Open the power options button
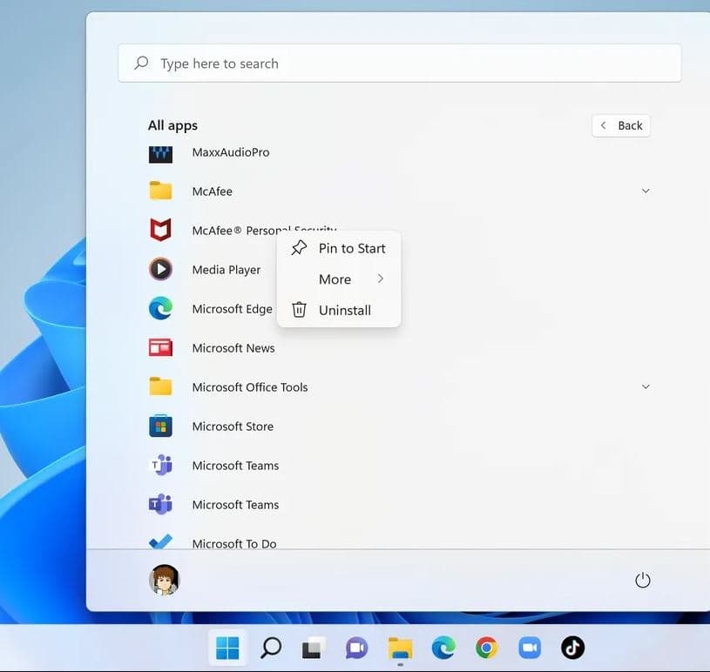 (642, 579)
